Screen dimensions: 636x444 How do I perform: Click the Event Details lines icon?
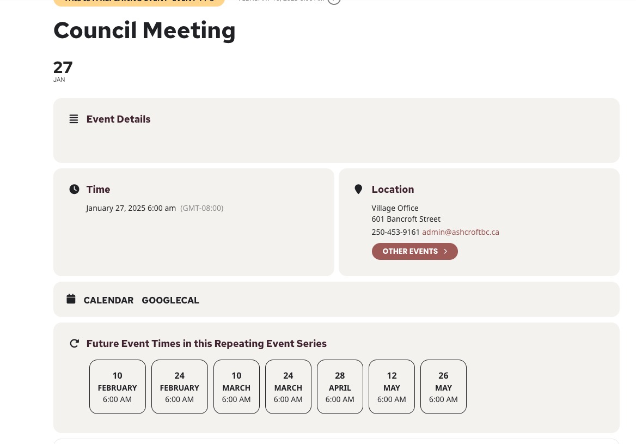tap(74, 119)
